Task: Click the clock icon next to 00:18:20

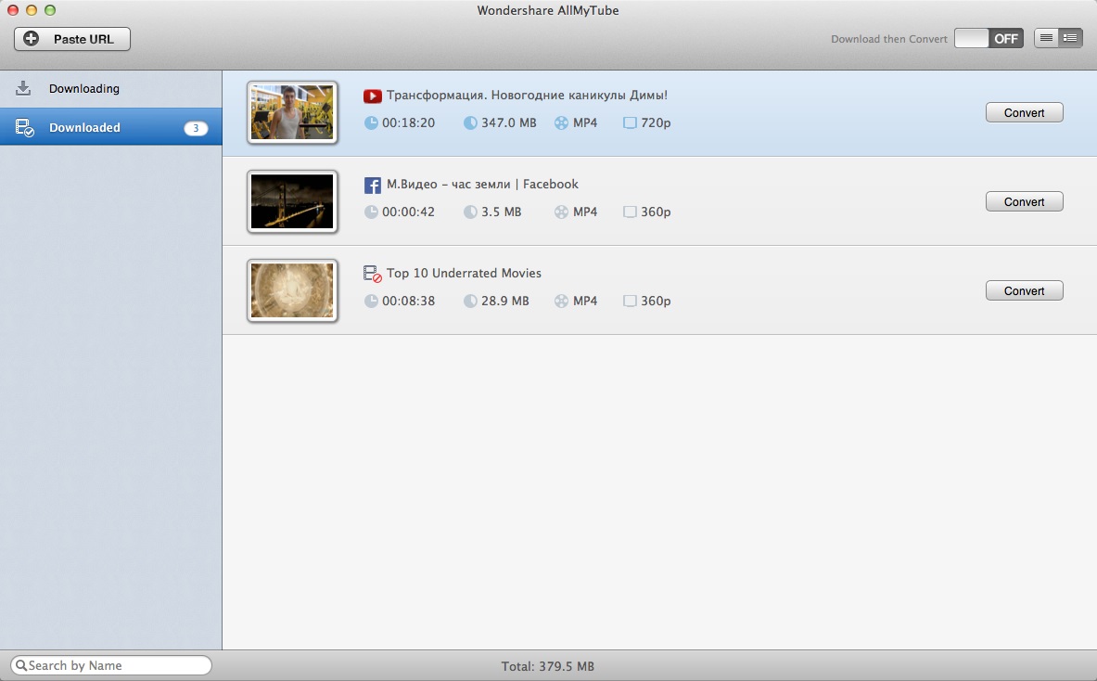Action: (x=371, y=123)
